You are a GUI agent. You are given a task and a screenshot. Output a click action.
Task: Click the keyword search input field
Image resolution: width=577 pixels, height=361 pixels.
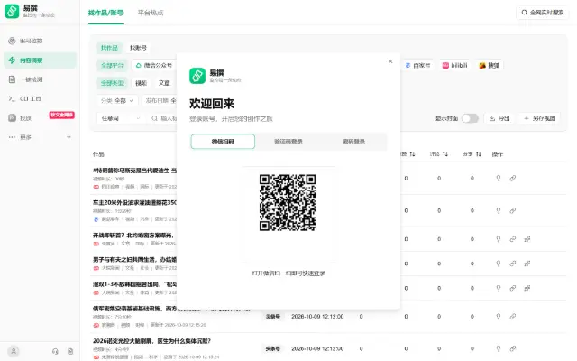(164, 118)
